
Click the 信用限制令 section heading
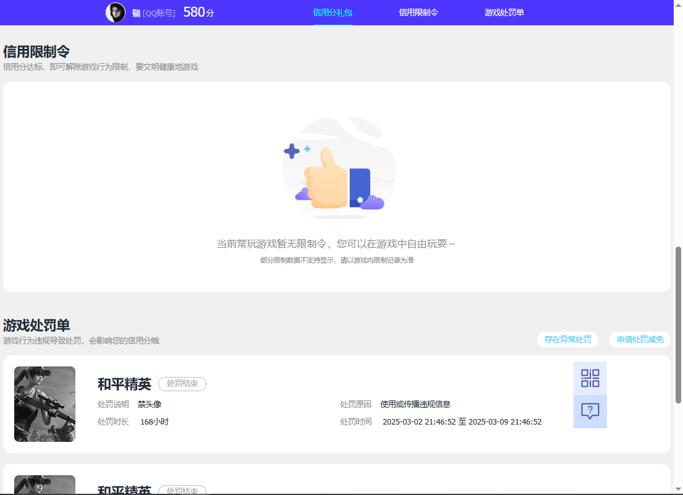pos(36,51)
